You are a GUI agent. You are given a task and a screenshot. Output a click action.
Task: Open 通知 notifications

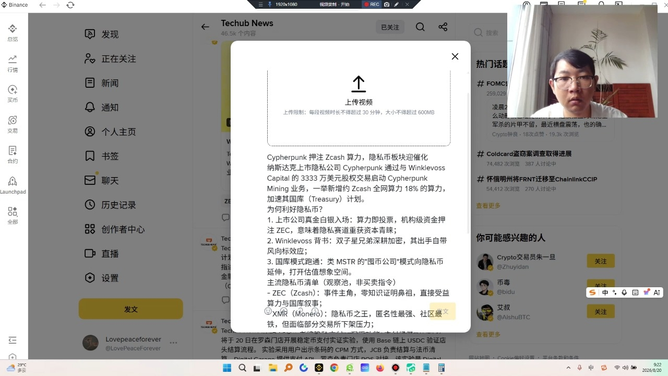(x=102, y=108)
